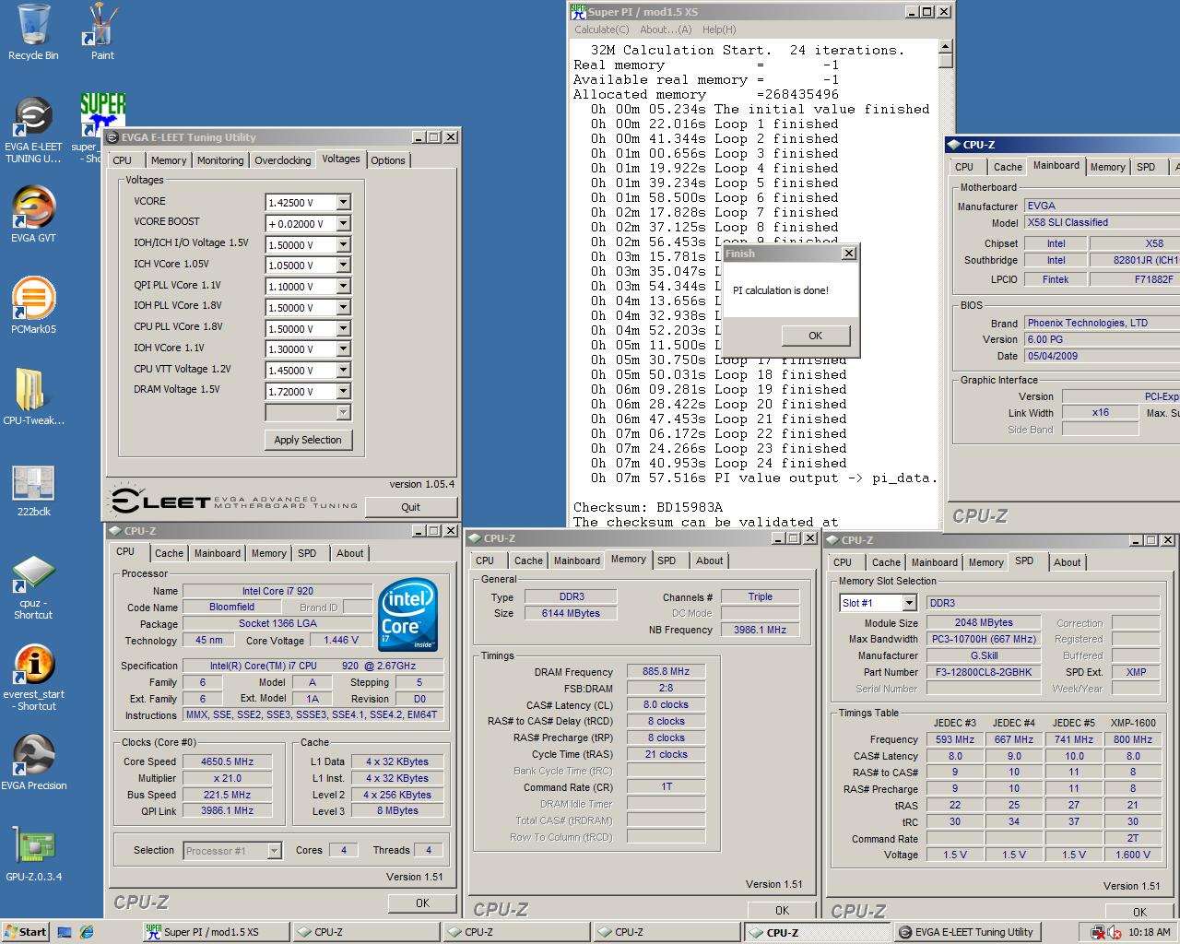Click Quit button in E-LEET
This screenshot has height=944, width=1180.
click(x=410, y=507)
